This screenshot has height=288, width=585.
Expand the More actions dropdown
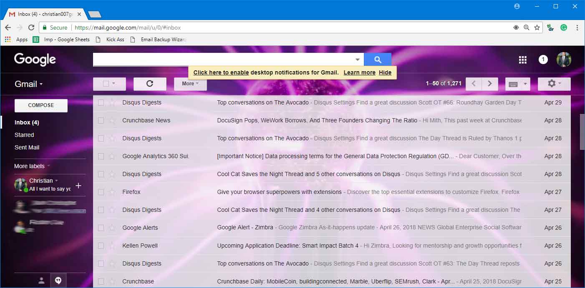(x=190, y=84)
